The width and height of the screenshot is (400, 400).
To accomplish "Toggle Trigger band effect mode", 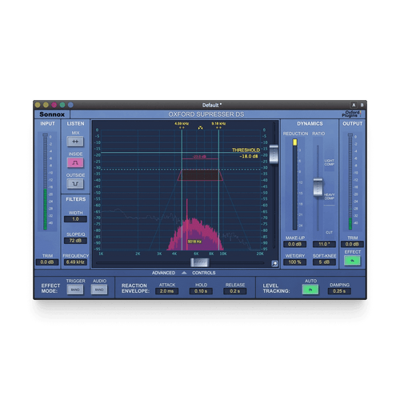I will pyautogui.click(x=75, y=290).
